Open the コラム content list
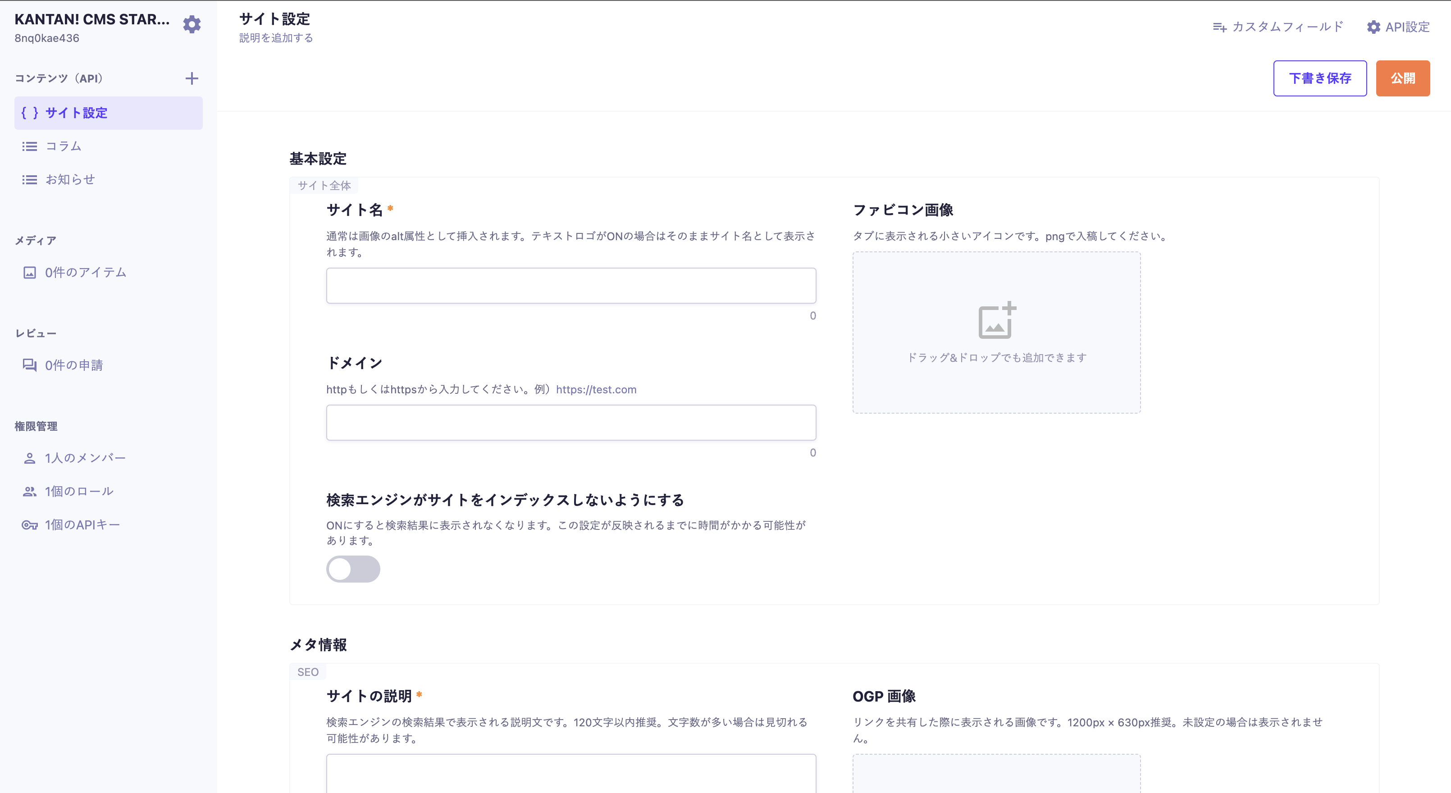 [x=63, y=146]
